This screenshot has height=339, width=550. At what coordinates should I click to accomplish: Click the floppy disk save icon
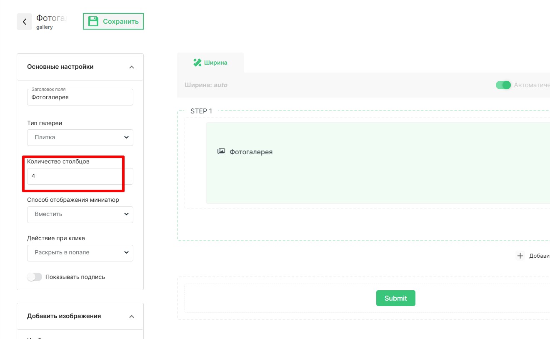pos(93,21)
